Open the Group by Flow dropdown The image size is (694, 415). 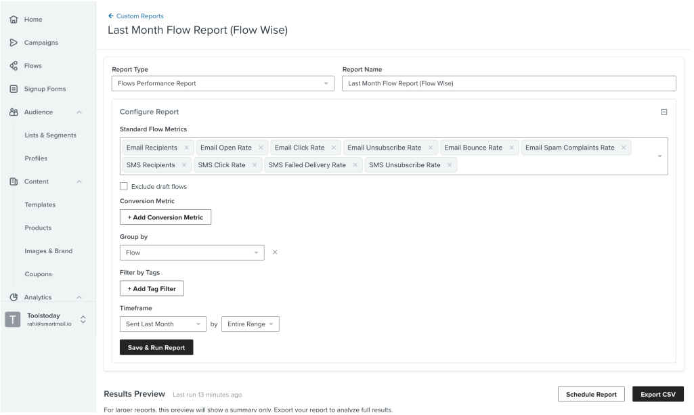192,253
